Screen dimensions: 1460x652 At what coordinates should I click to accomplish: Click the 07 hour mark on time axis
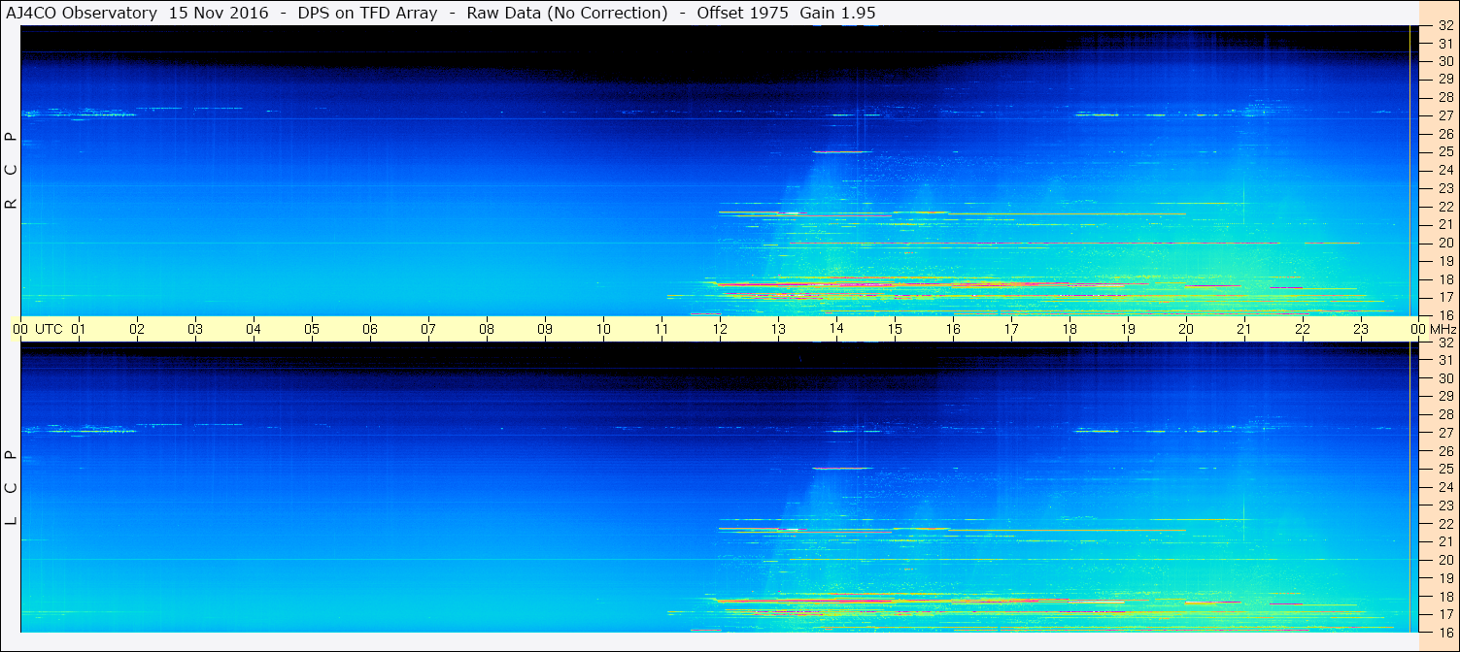click(428, 329)
